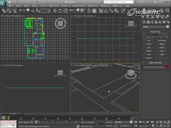Screen dimensions: 171x128
Task: Click the Helix spline button
Action: [162, 54]
